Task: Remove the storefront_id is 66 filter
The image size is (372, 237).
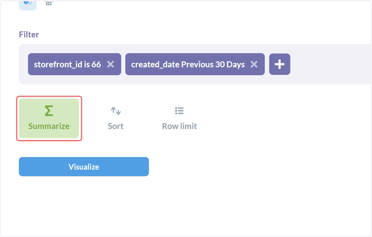Action: pyautogui.click(x=110, y=64)
